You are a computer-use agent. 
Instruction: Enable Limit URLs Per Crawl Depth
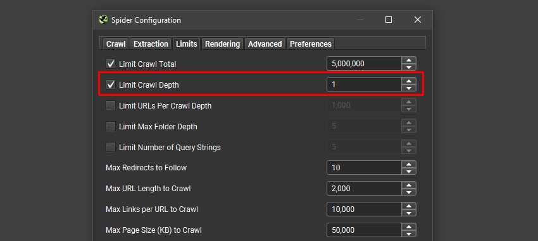[x=111, y=105]
